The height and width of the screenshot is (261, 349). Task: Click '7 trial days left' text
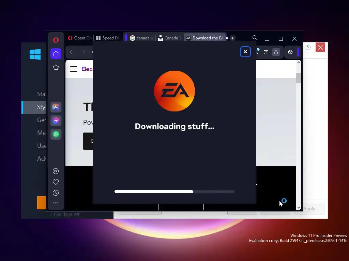(64, 215)
